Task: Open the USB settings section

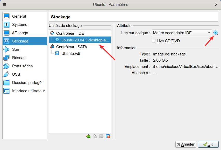Action: 16,74
